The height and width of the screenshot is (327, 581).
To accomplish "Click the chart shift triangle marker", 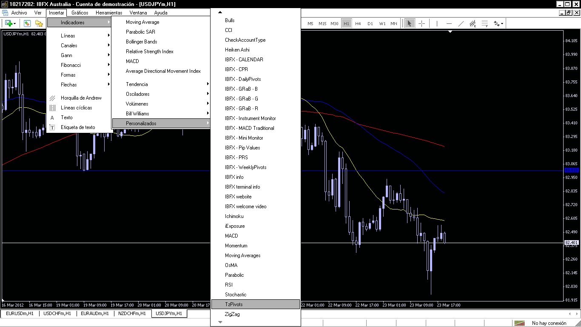I will [450, 32].
